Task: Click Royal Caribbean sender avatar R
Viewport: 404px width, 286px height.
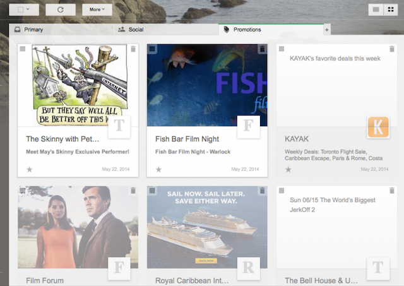Action: pos(249,268)
